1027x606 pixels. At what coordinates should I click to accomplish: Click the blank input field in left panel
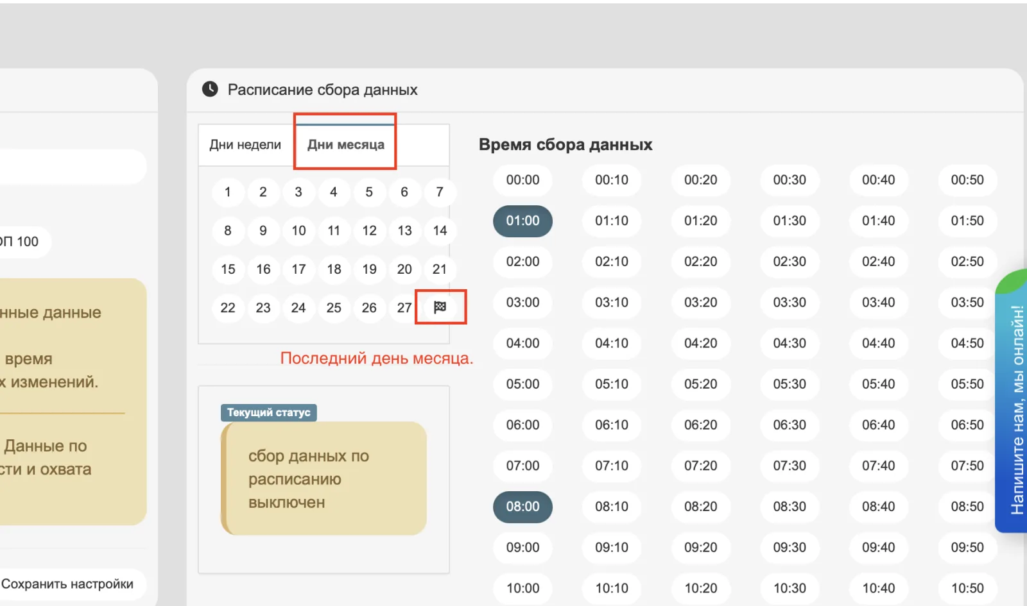tap(72, 167)
